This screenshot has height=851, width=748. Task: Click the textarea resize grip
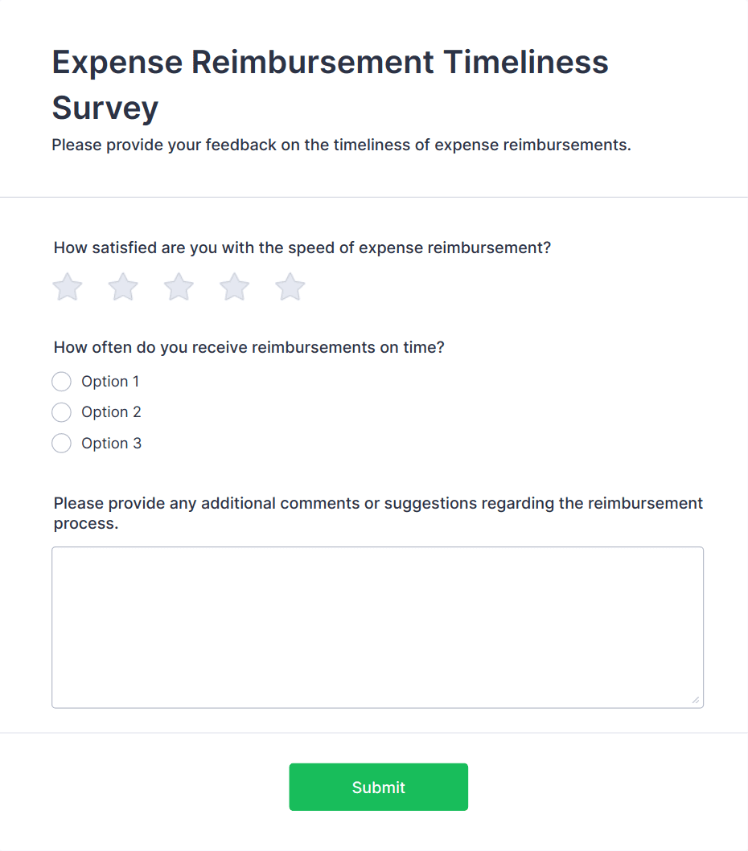[696, 700]
